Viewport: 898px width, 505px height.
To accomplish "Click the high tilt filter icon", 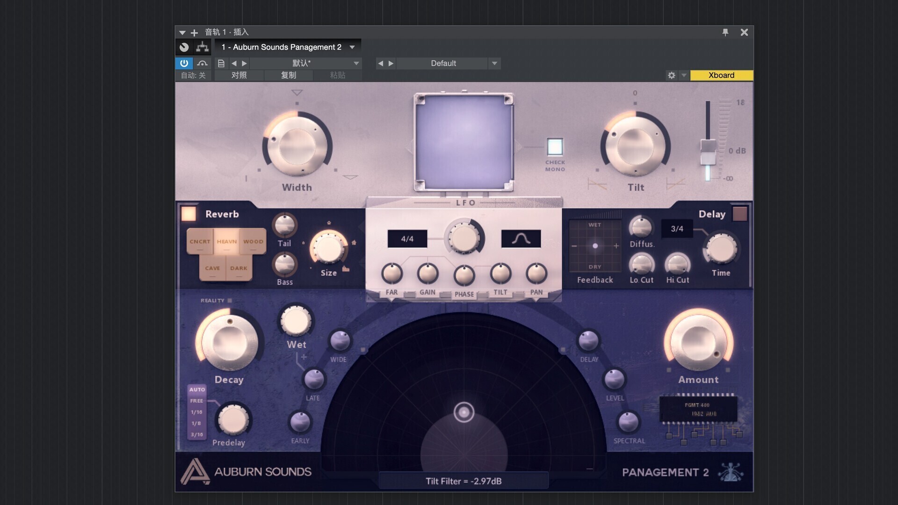I will [x=676, y=184].
